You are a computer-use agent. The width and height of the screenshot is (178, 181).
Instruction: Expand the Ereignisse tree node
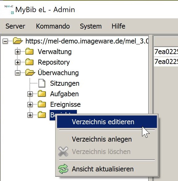pyautogui.click(x=30, y=105)
